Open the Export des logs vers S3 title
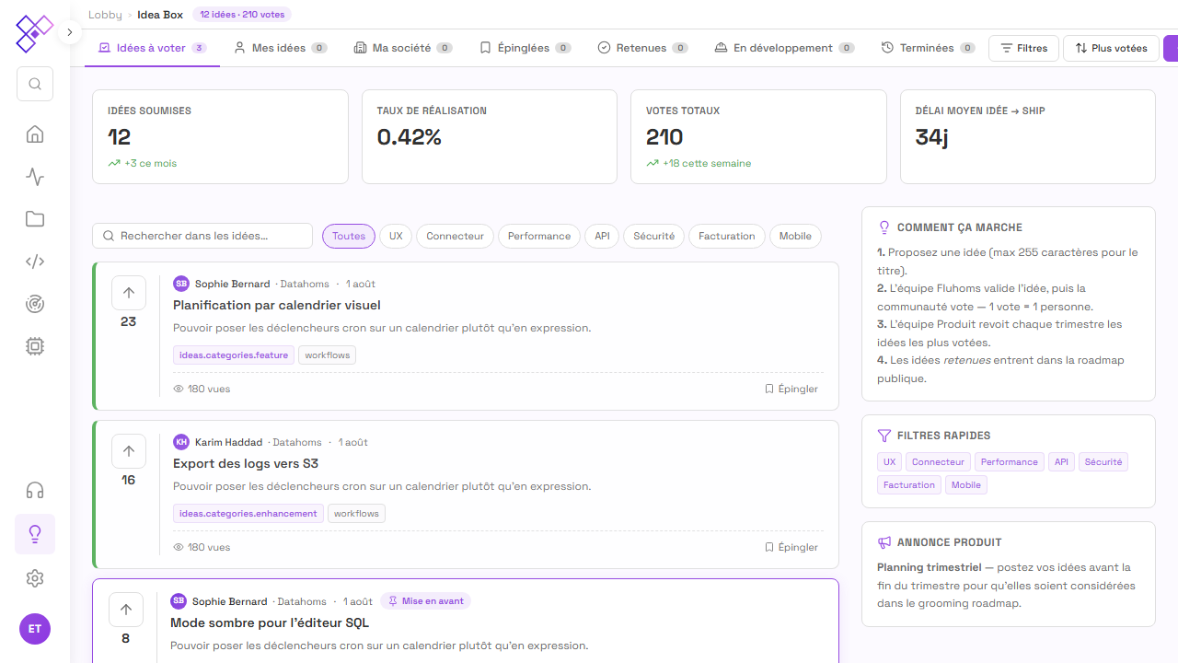This screenshot has height=663, width=1178. pyautogui.click(x=246, y=463)
